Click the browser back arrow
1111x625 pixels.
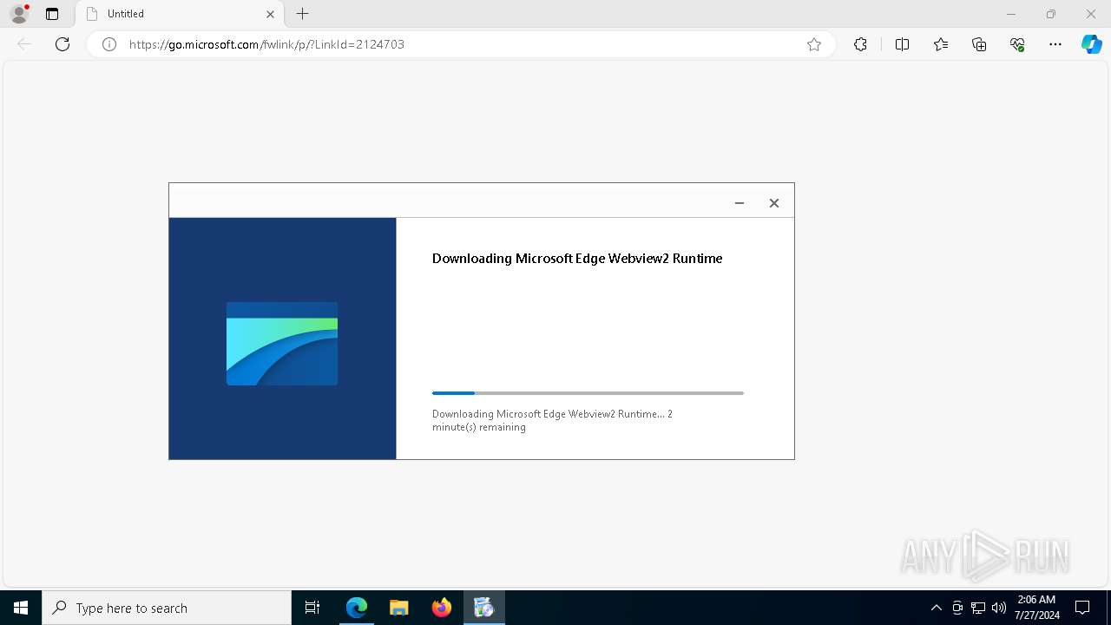point(24,44)
